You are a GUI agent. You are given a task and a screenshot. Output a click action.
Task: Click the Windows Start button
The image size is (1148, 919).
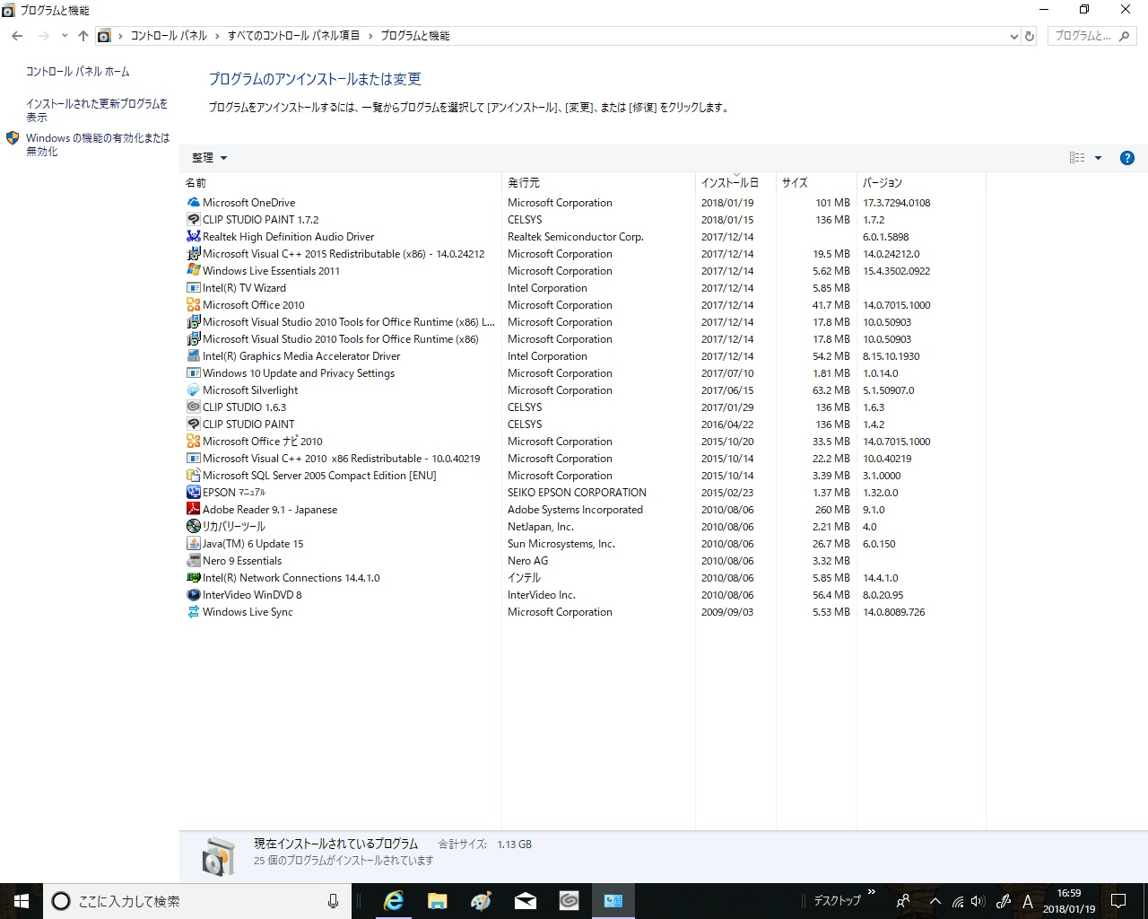pyautogui.click(x=22, y=901)
